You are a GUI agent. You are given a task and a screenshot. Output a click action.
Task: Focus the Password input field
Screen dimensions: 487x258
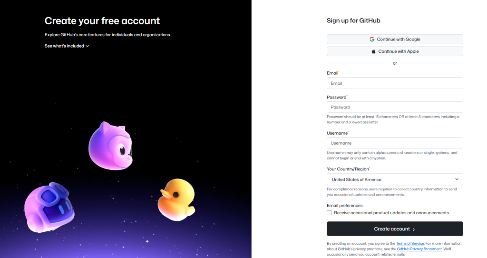pos(395,107)
